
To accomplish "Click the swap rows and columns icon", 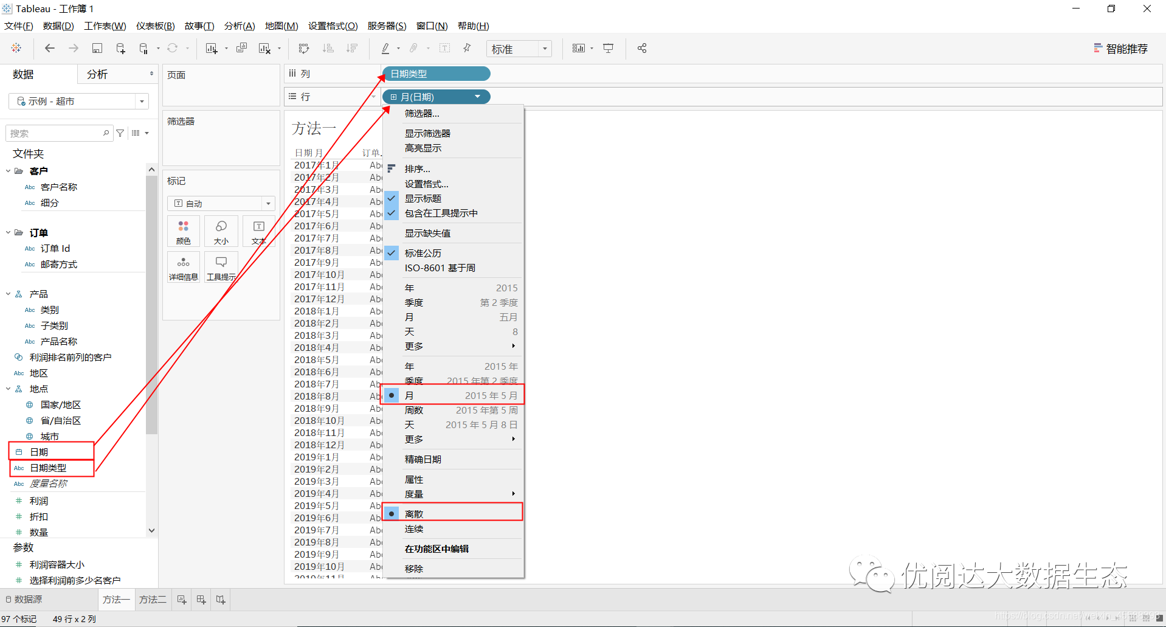I will click(x=304, y=48).
